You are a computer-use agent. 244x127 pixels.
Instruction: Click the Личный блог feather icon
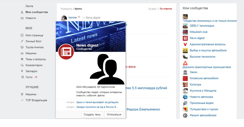click(x=22, y=41)
